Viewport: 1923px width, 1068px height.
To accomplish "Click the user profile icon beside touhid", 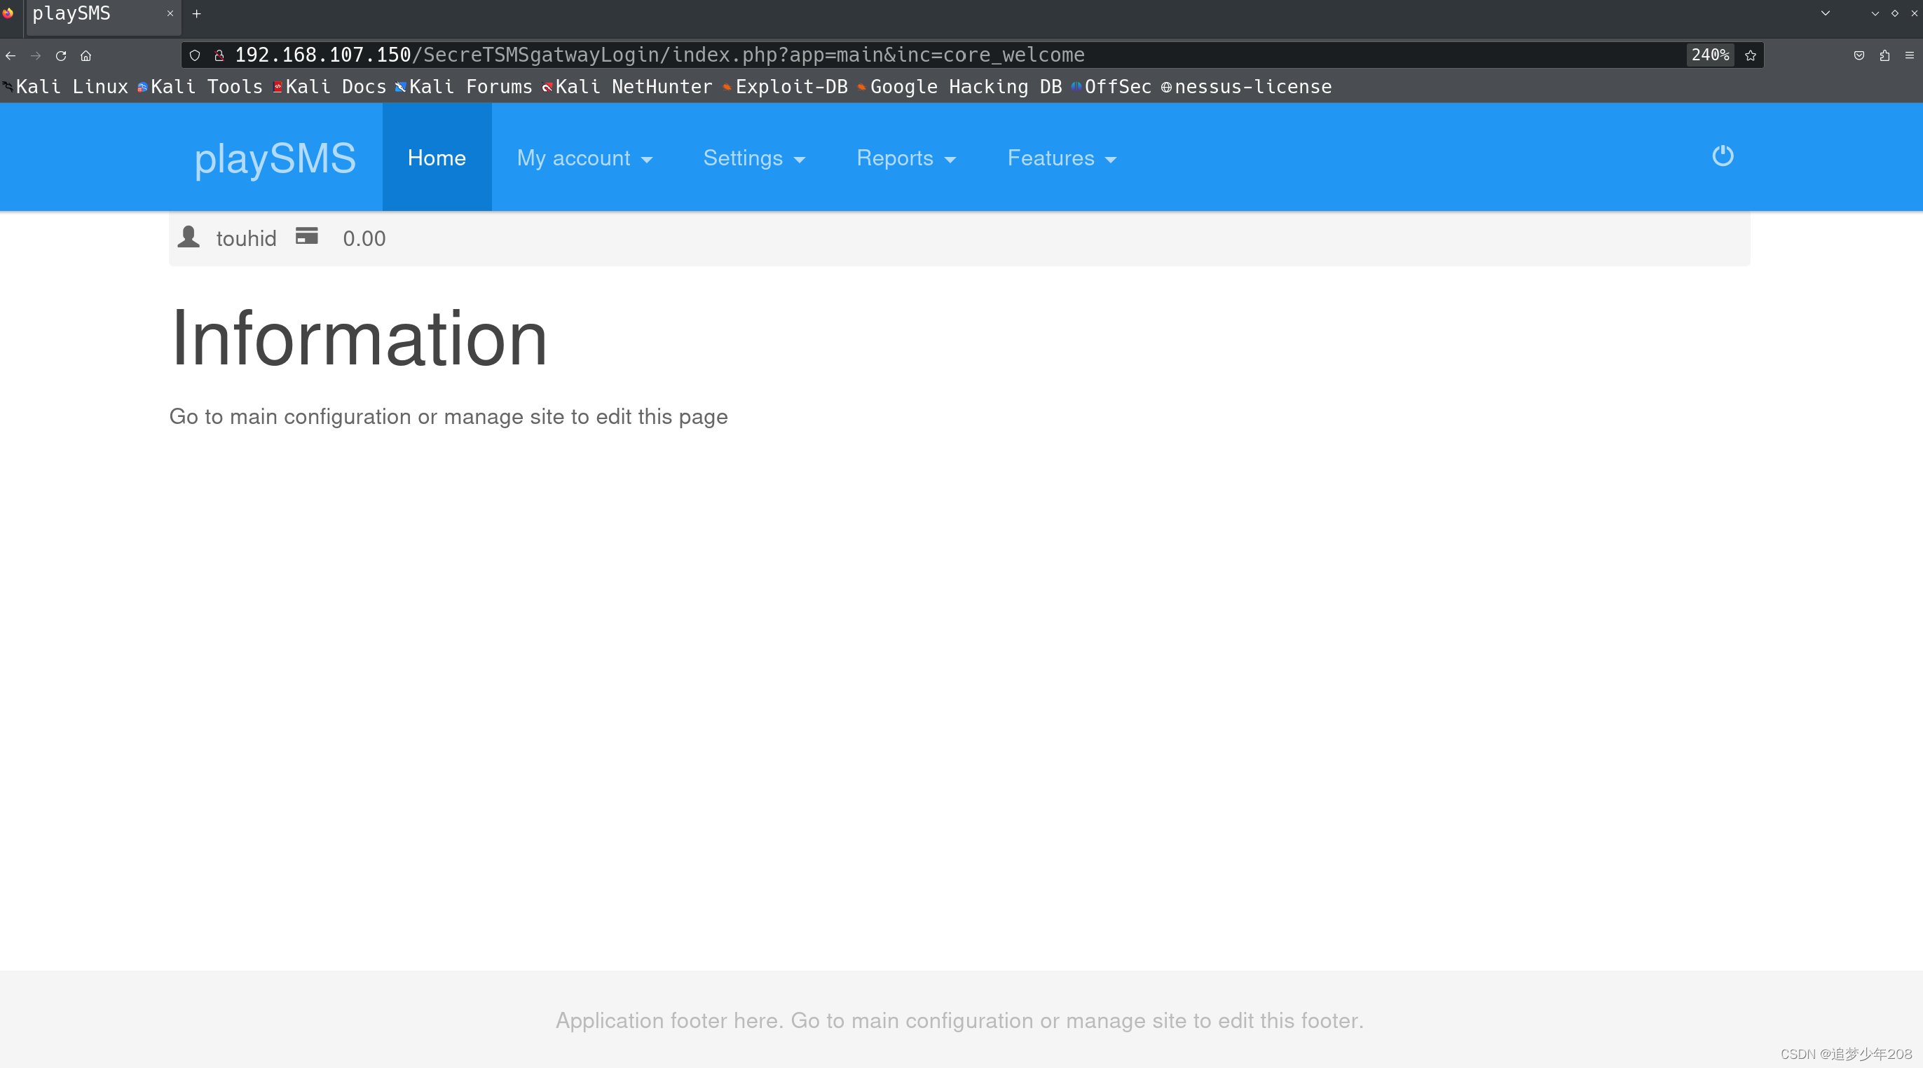I will point(189,237).
